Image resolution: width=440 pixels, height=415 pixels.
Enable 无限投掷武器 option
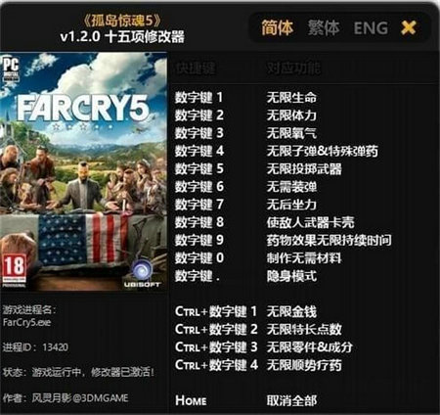point(304,169)
